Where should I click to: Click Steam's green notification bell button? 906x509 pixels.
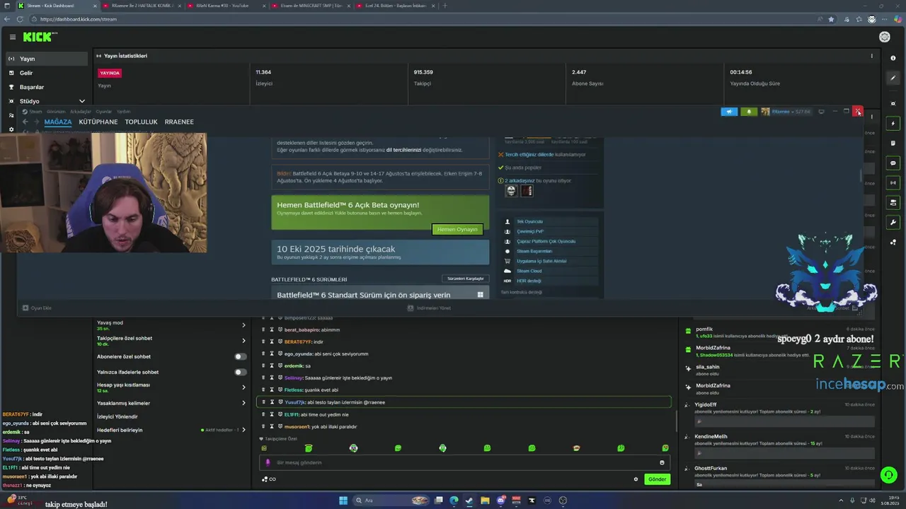(x=749, y=112)
